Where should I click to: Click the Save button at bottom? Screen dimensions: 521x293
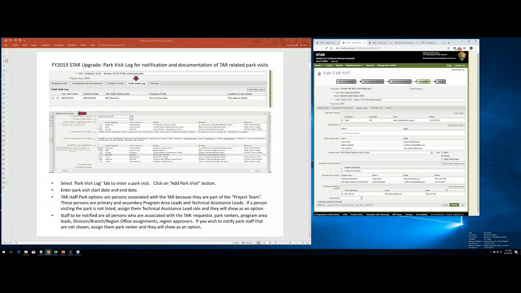click(x=462, y=205)
